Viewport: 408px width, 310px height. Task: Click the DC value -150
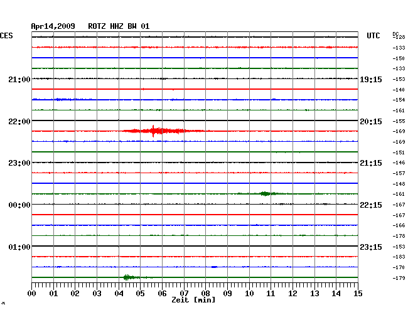click(399, 58)
